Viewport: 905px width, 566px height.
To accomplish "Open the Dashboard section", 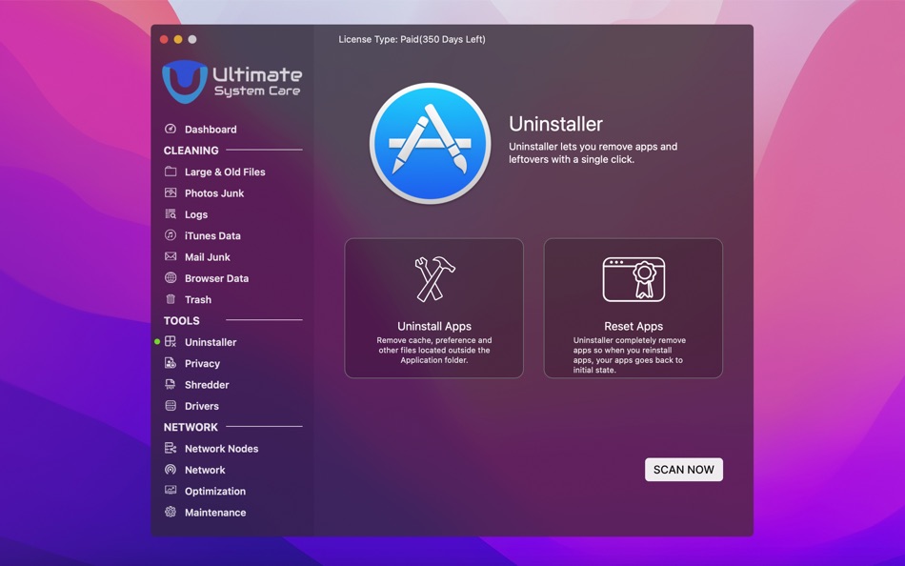I will pos(211,130).
